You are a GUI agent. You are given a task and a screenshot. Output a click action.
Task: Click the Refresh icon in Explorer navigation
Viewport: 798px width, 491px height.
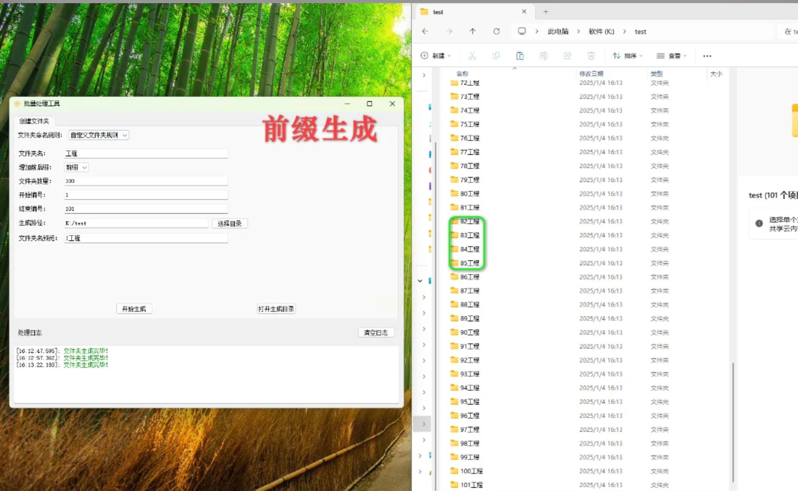[x=496, y=31]
